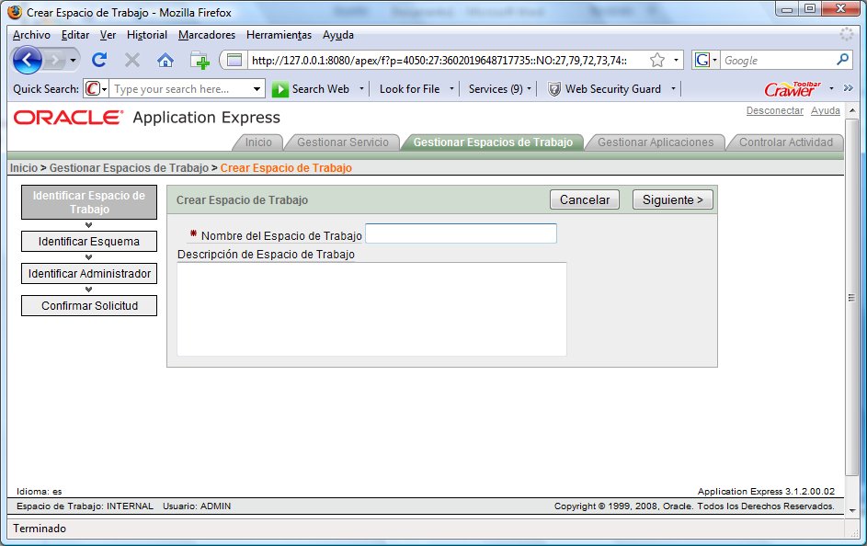Screen dimensions: 867x546
Task: Open the Ayuda menu in menu bar
Action: 337,35
